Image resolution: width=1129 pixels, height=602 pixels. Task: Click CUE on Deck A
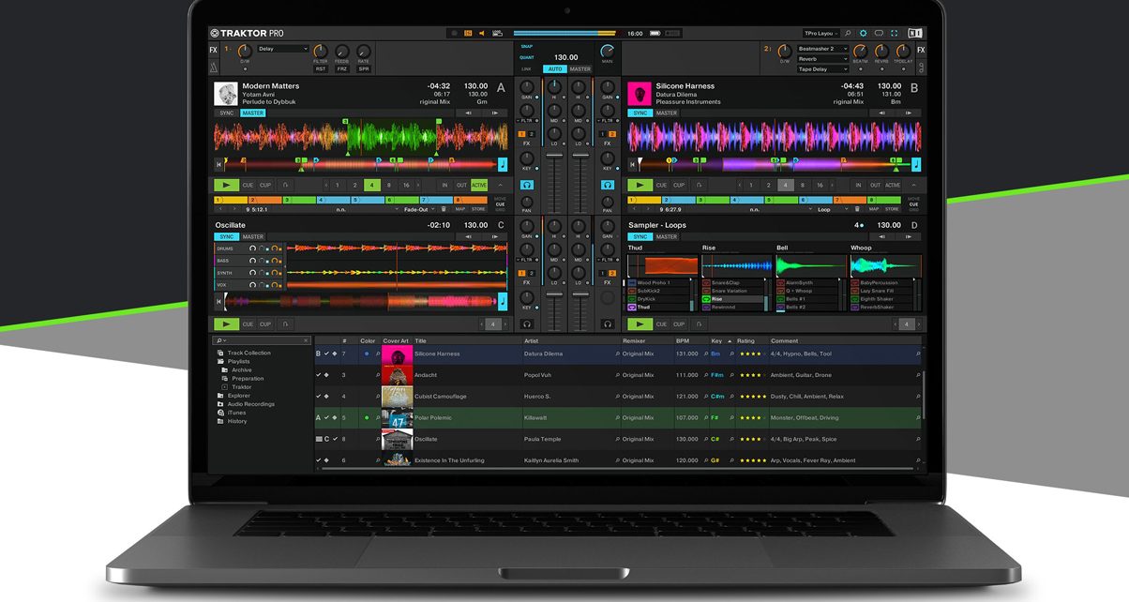point(248,186)
